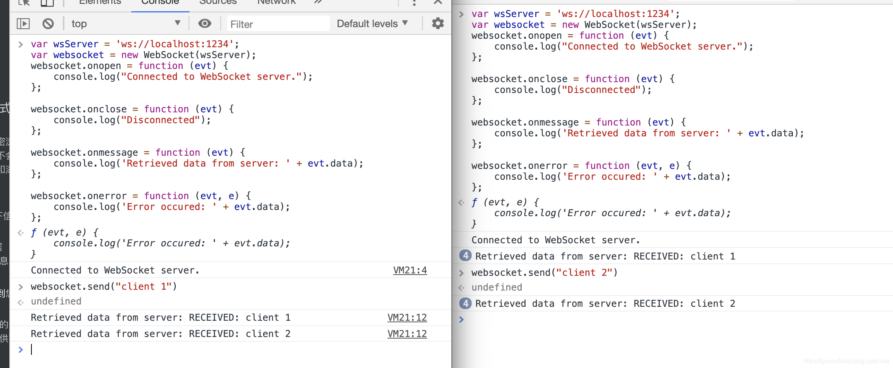Click 'undefined' result in the right console

[497, 287]
